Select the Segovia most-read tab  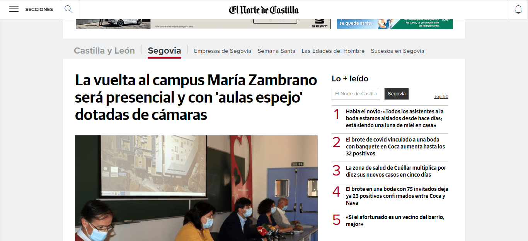click(397, 94)
